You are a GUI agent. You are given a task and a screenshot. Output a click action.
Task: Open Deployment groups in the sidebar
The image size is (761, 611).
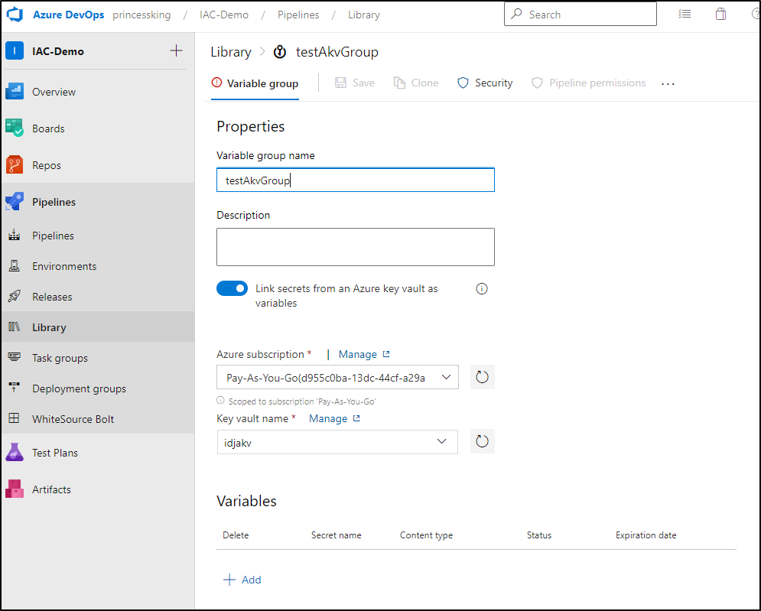pyautogui.click(x=98, y=388)
